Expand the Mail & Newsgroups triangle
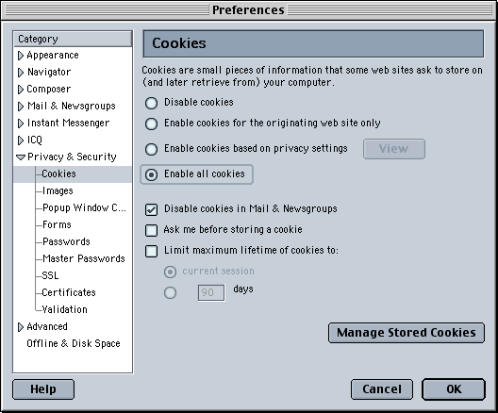 21,107
